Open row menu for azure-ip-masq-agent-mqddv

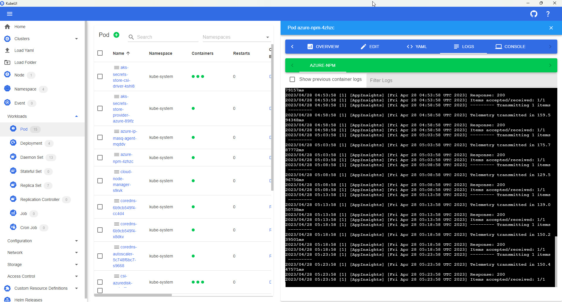(116, 132)
